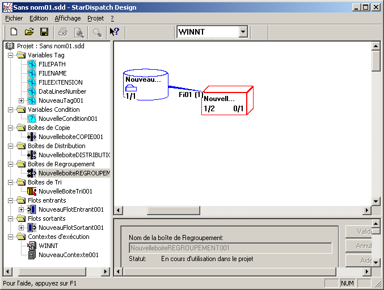
Task: Select FILEEXTENSION in the tree
Action: point(60,82)
